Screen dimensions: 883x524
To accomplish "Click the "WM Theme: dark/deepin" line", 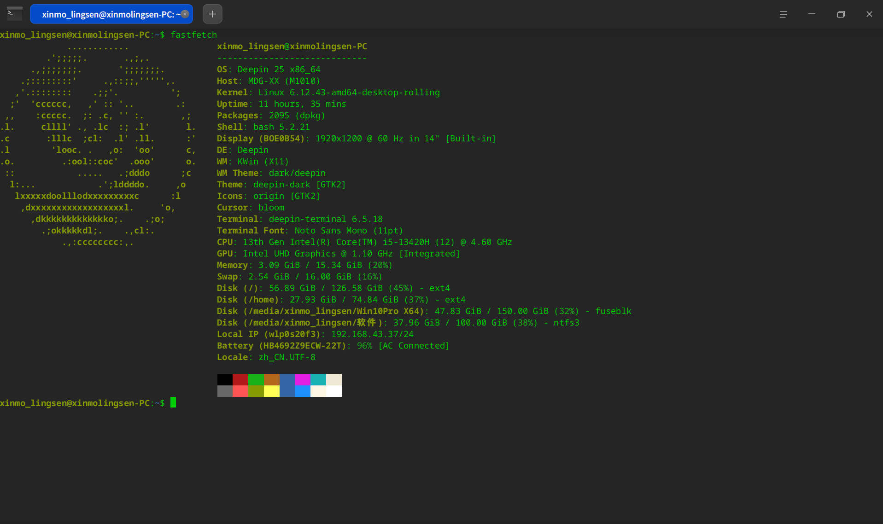I will (271, 173).
